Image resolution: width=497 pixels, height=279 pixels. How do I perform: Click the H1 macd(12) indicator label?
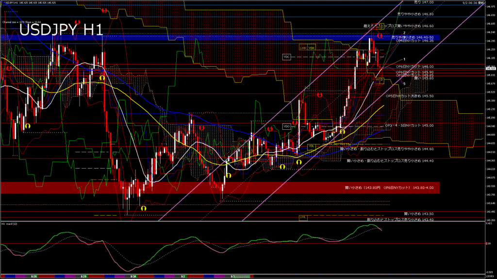[x=10, y=224]
